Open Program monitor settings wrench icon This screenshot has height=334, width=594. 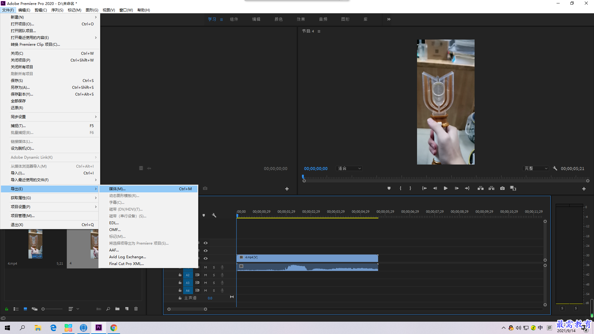click(x=555, y=169)
